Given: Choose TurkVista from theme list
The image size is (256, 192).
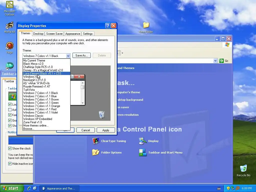Looking at the screenshot, I should coord(46,90).
